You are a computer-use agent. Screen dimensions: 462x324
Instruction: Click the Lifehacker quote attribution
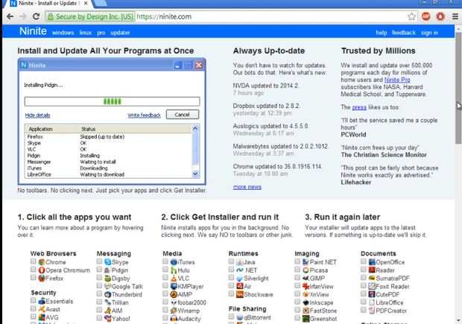tap(356, 182)
